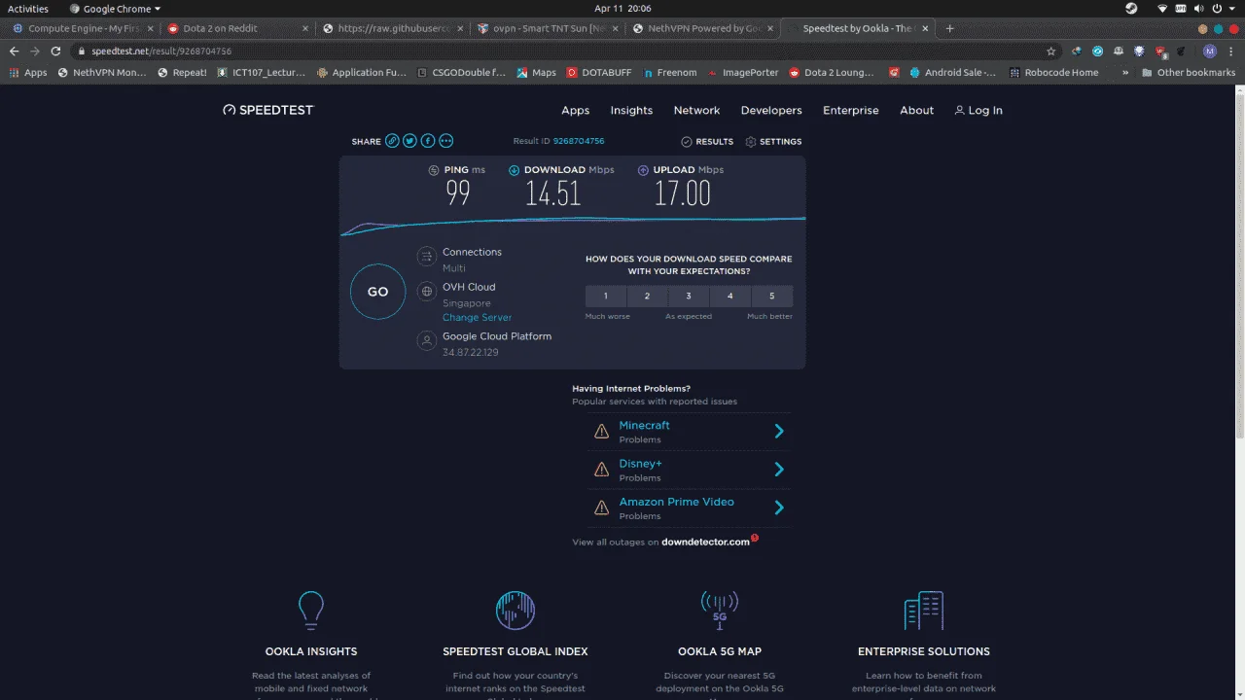Share result on Facebook icon
1245x700 pixels.
(x=427, y=141)
